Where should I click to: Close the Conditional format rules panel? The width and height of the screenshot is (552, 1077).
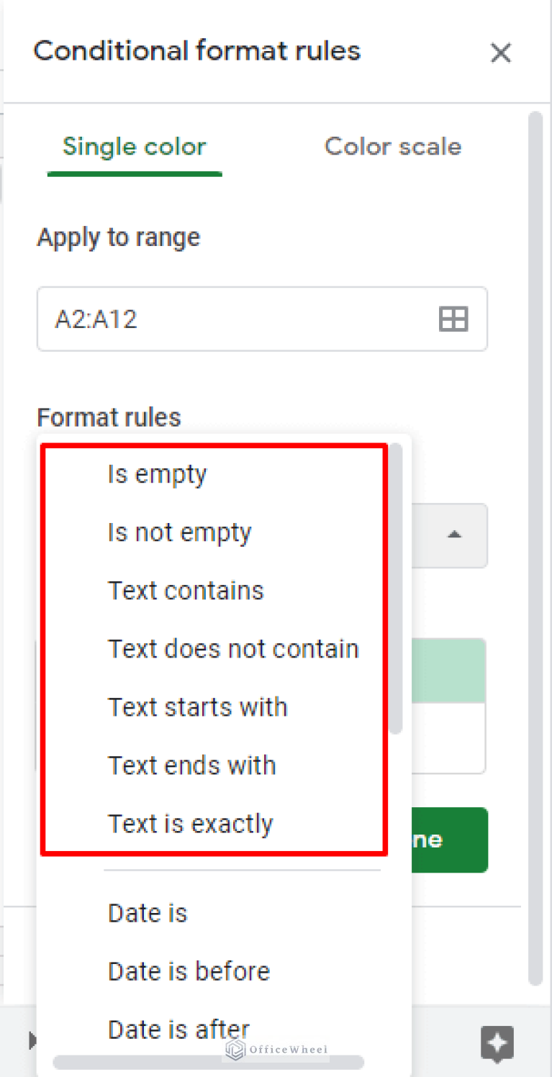pos(500,53)
